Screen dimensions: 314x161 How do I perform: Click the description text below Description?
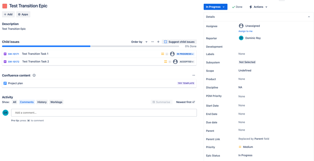14,29
